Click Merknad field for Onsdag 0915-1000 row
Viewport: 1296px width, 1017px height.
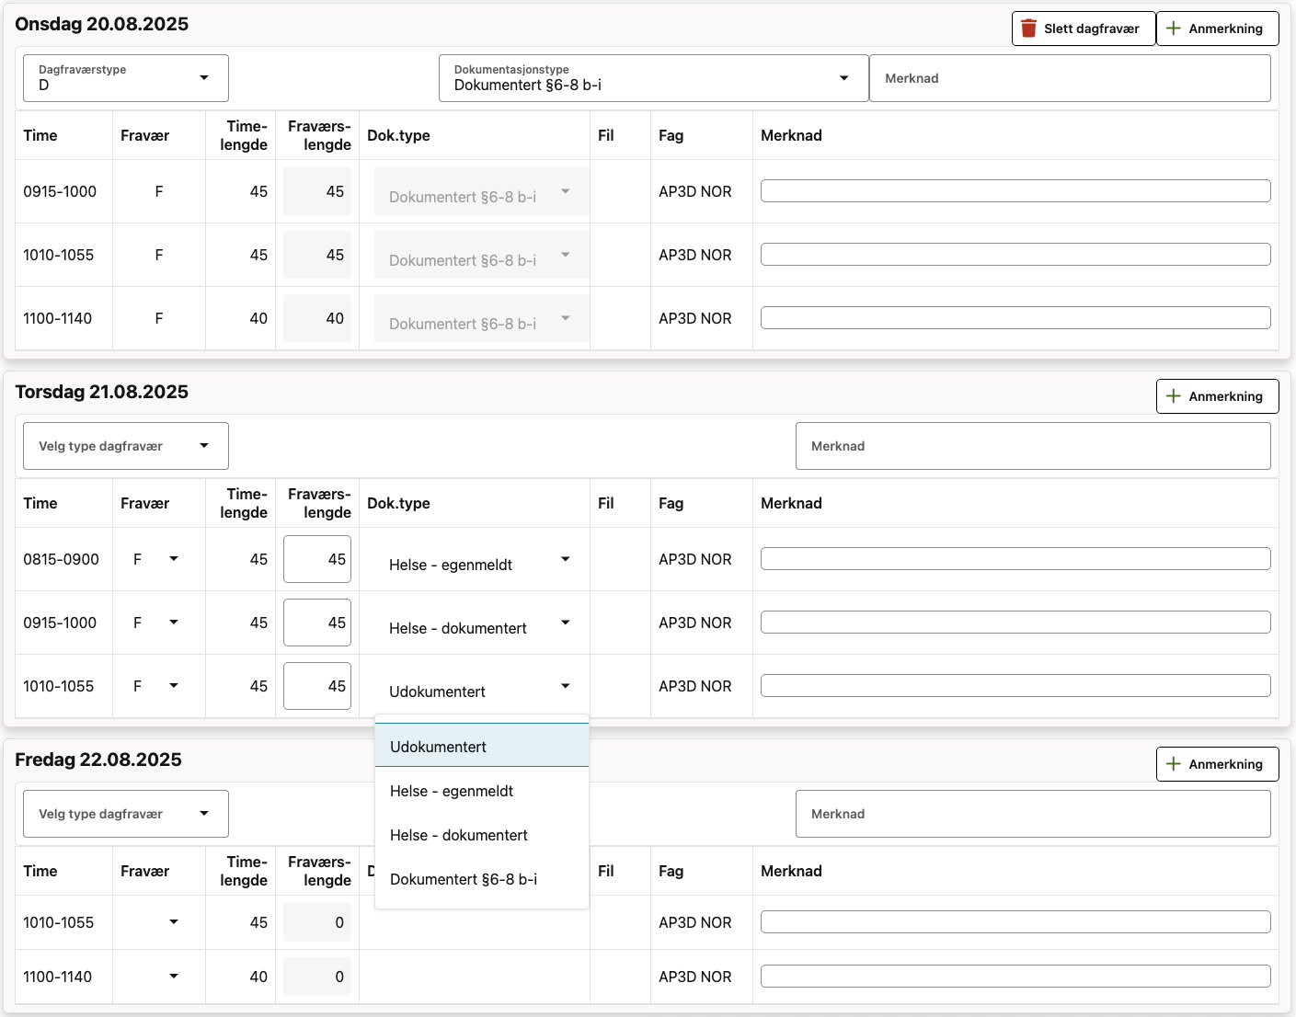(x=1015, y=191)
